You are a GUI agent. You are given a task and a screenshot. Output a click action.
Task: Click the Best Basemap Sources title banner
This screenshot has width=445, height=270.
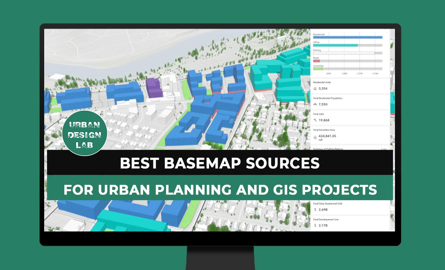click(220, 163)
